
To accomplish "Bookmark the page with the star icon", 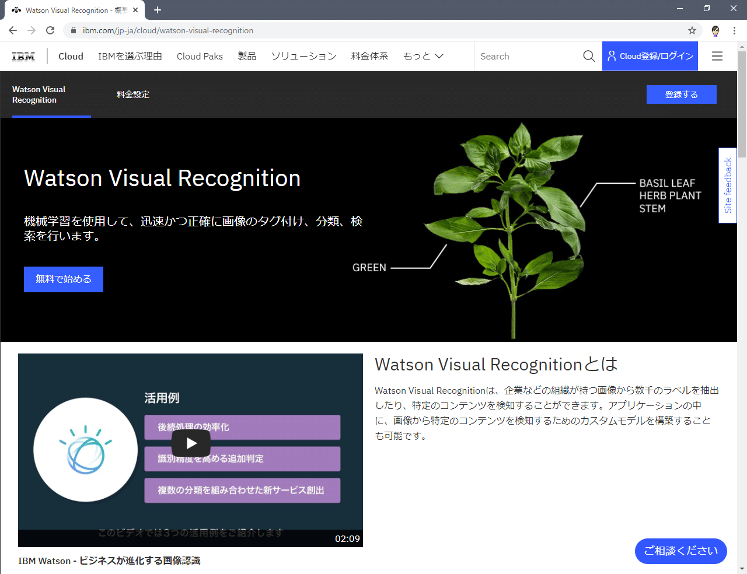I will coord(692,30).
